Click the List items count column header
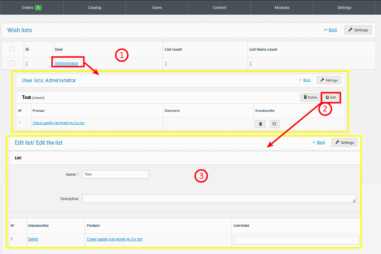The width and height of the screenshot is (381, 254). [x=263, y=49]
